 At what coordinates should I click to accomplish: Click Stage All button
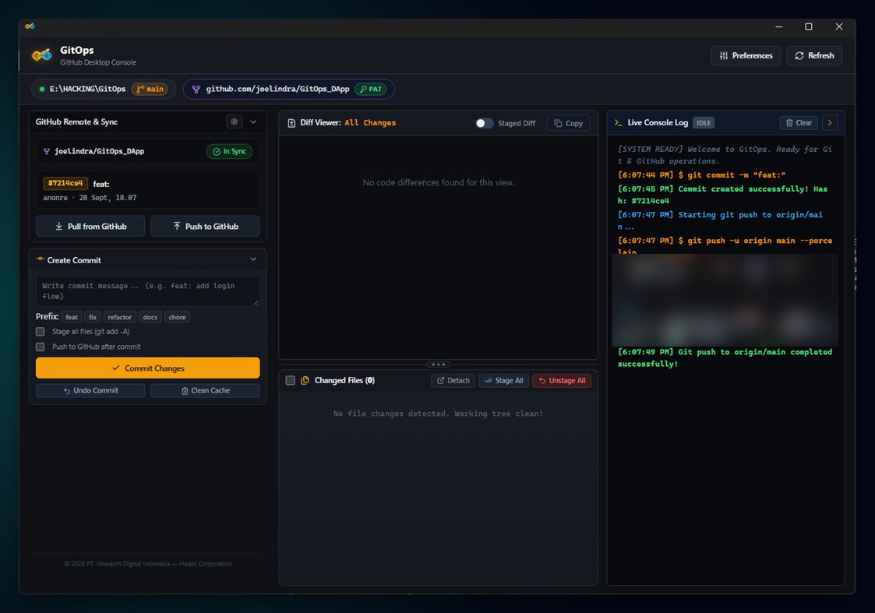click(x=503, y=380)
